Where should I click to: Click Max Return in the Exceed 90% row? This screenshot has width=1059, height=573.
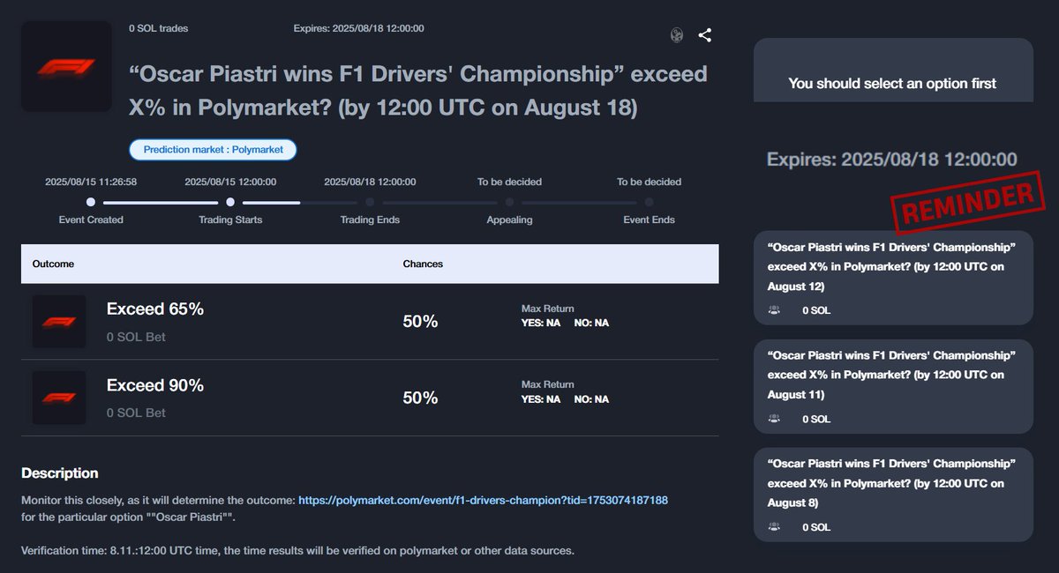click(x=547, y=384)
